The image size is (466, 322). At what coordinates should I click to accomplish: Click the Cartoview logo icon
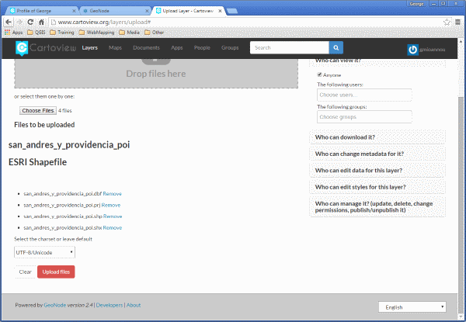22,48
